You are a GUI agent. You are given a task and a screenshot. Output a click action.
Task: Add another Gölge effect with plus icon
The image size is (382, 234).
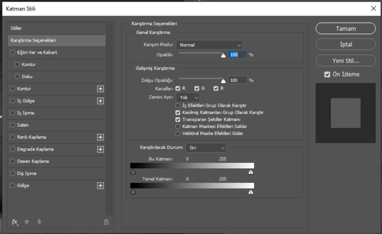pos(100,185)
